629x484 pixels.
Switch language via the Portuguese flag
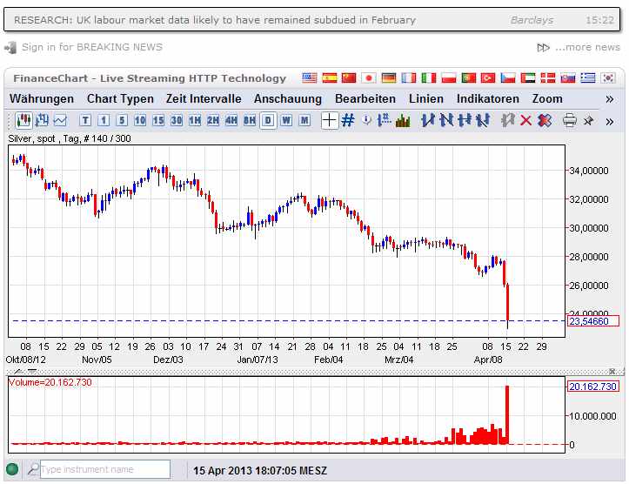[x=469, y=77]
